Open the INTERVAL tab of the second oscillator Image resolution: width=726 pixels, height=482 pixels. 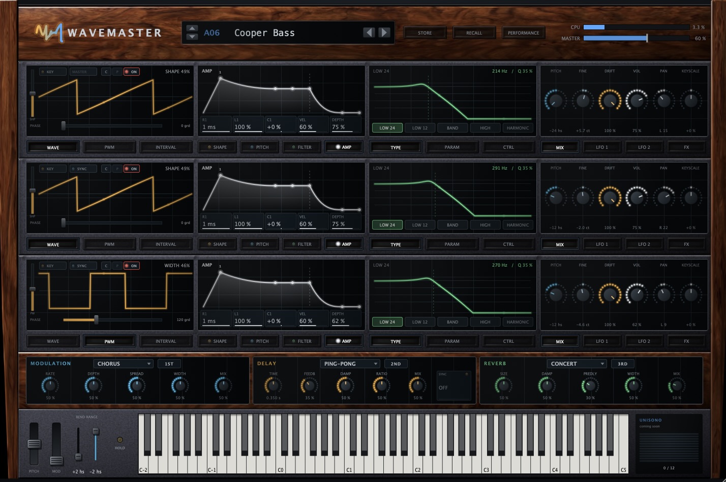(166, 244)
